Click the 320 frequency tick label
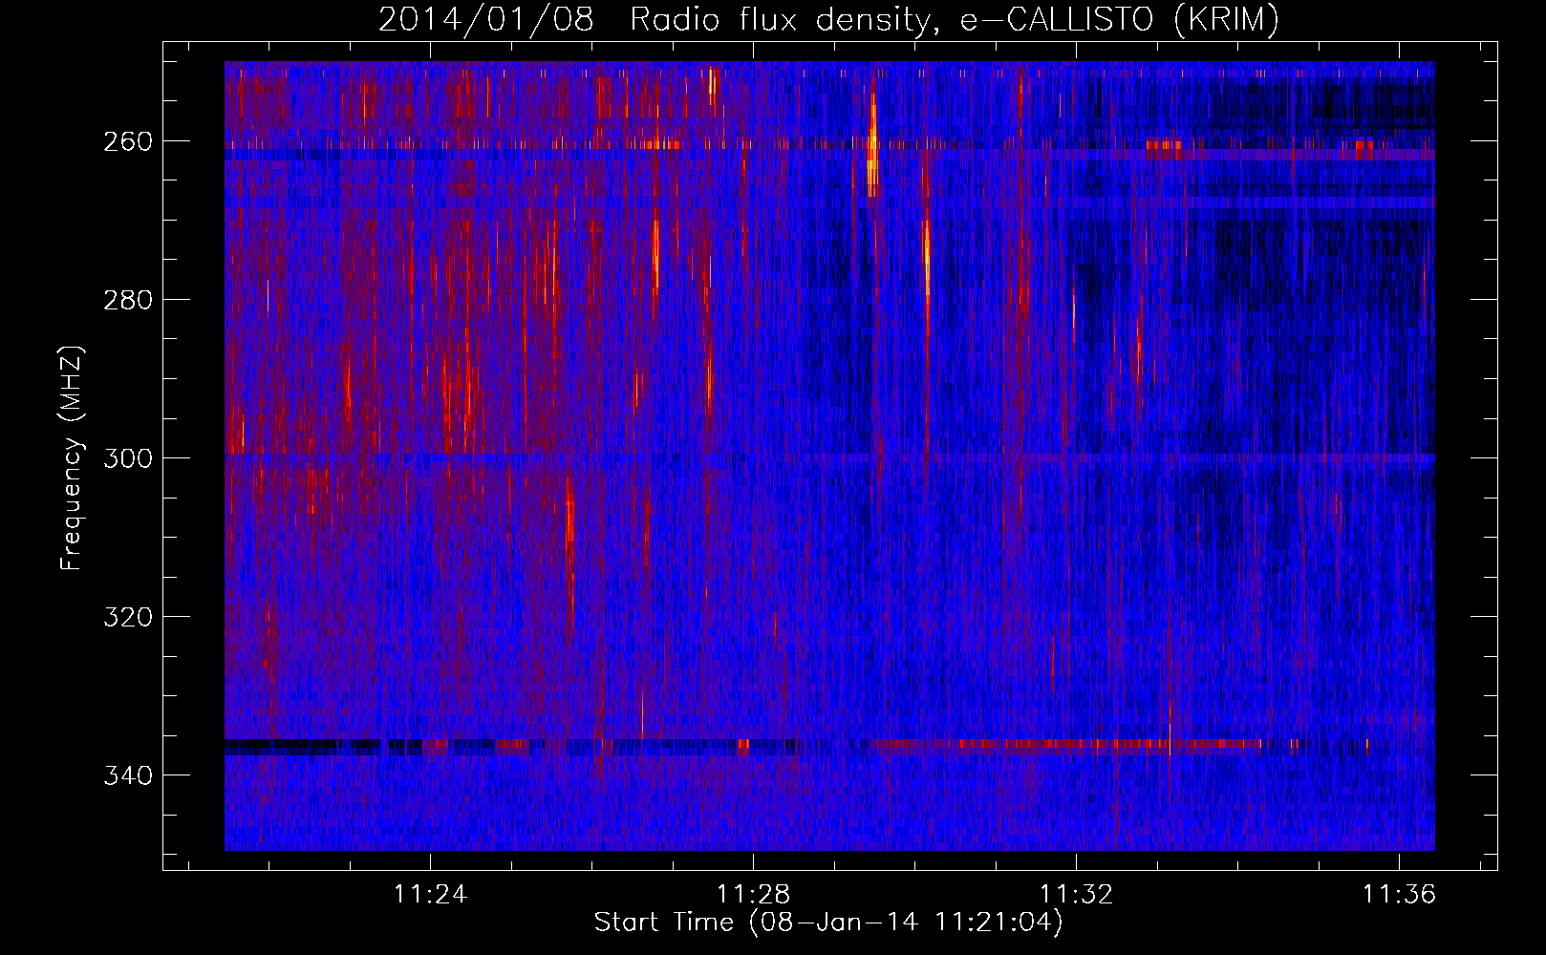Image resolution: width=1546 pixels, height=955 pixels. point(128,617)
